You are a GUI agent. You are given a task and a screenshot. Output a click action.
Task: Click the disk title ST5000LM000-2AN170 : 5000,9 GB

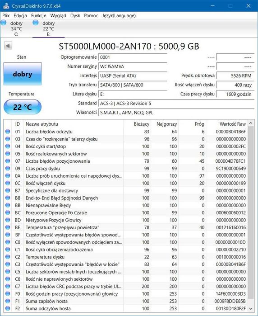pyautogui.click(x=129, y=47)
